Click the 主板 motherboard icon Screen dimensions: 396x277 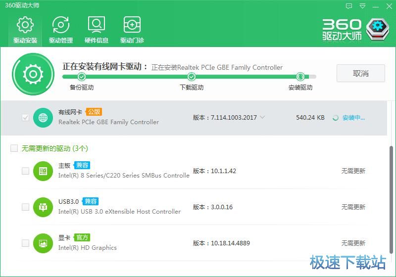point(43,171)
